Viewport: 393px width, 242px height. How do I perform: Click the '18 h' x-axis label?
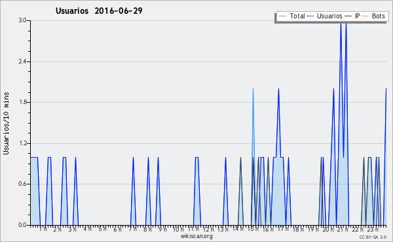click(298, 229)
